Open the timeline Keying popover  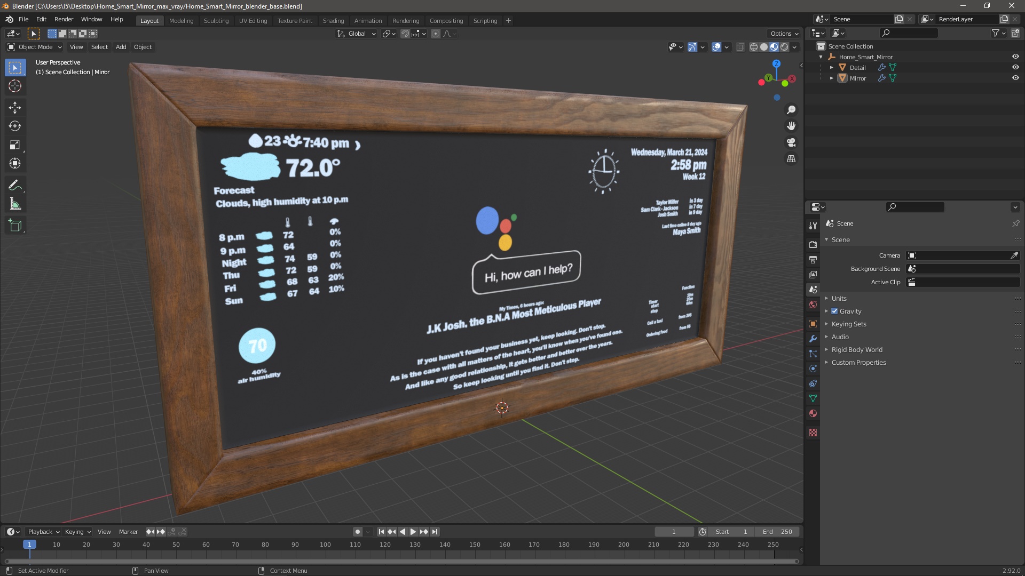tap(77, 532)
